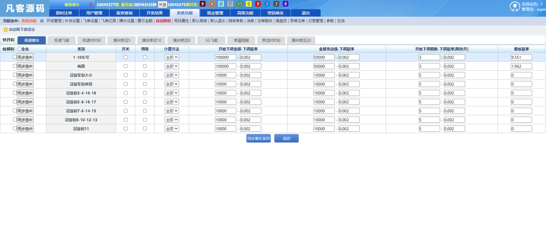This screenshot has width=546, height=229.
Task: Click 最低赔率 field showing 1.962
Action: click(x=522, y=66)
